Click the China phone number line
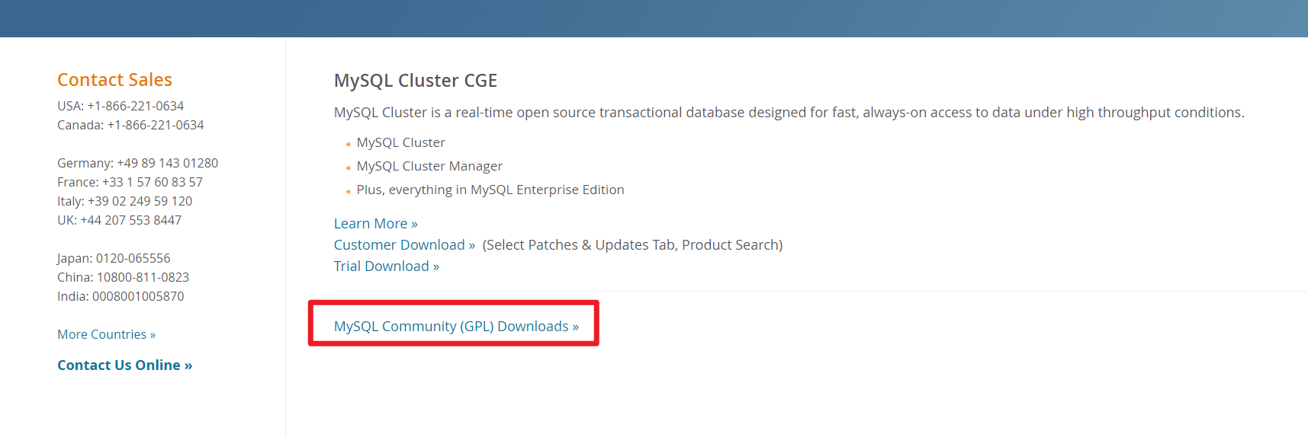This screenshot has height=437, width=1308. pos(123,277)
